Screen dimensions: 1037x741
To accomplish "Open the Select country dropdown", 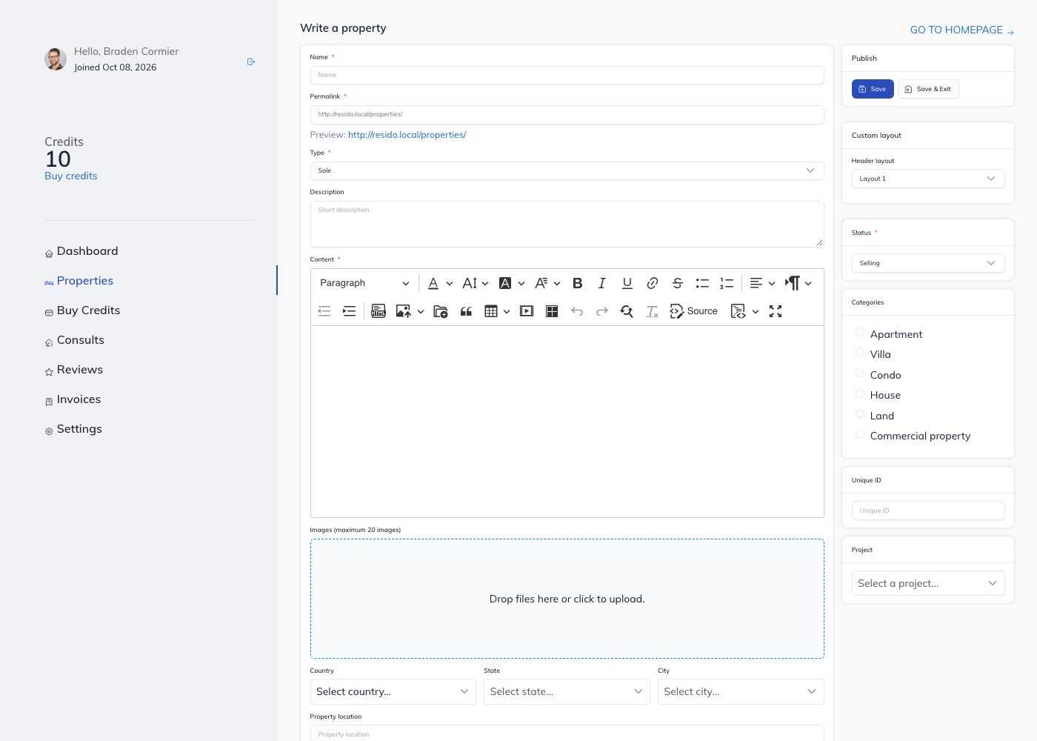I will click(393, 691).
